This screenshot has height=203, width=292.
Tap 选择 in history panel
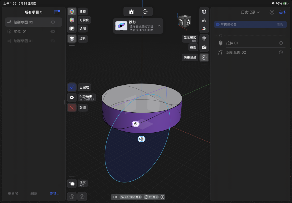282,12
